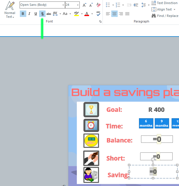Click the Change Case Aa icon

tap(65, 14)
